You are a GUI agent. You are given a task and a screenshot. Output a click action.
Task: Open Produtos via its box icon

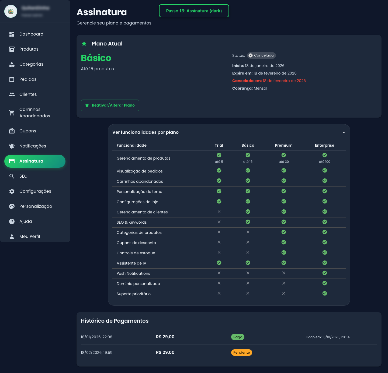(x=12, y=49)
